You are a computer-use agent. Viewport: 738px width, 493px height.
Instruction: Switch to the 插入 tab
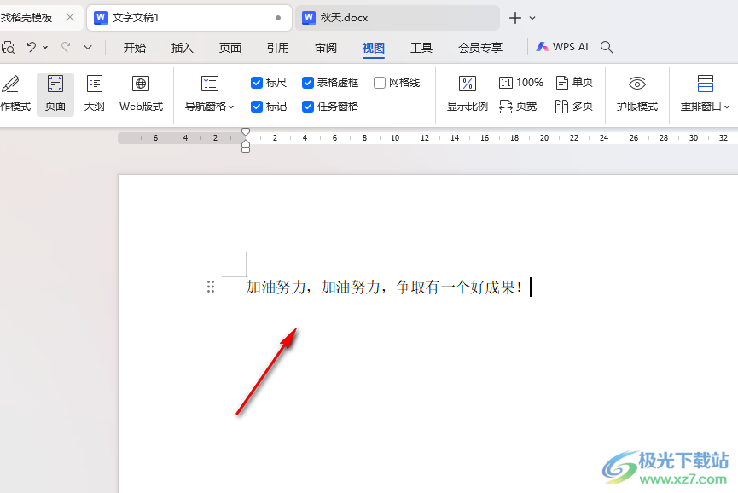(x=182, y=48)
